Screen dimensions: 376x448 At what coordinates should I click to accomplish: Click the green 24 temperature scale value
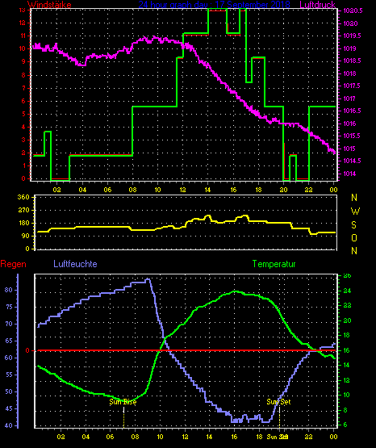pyautogui.click(x=347, y=291)
